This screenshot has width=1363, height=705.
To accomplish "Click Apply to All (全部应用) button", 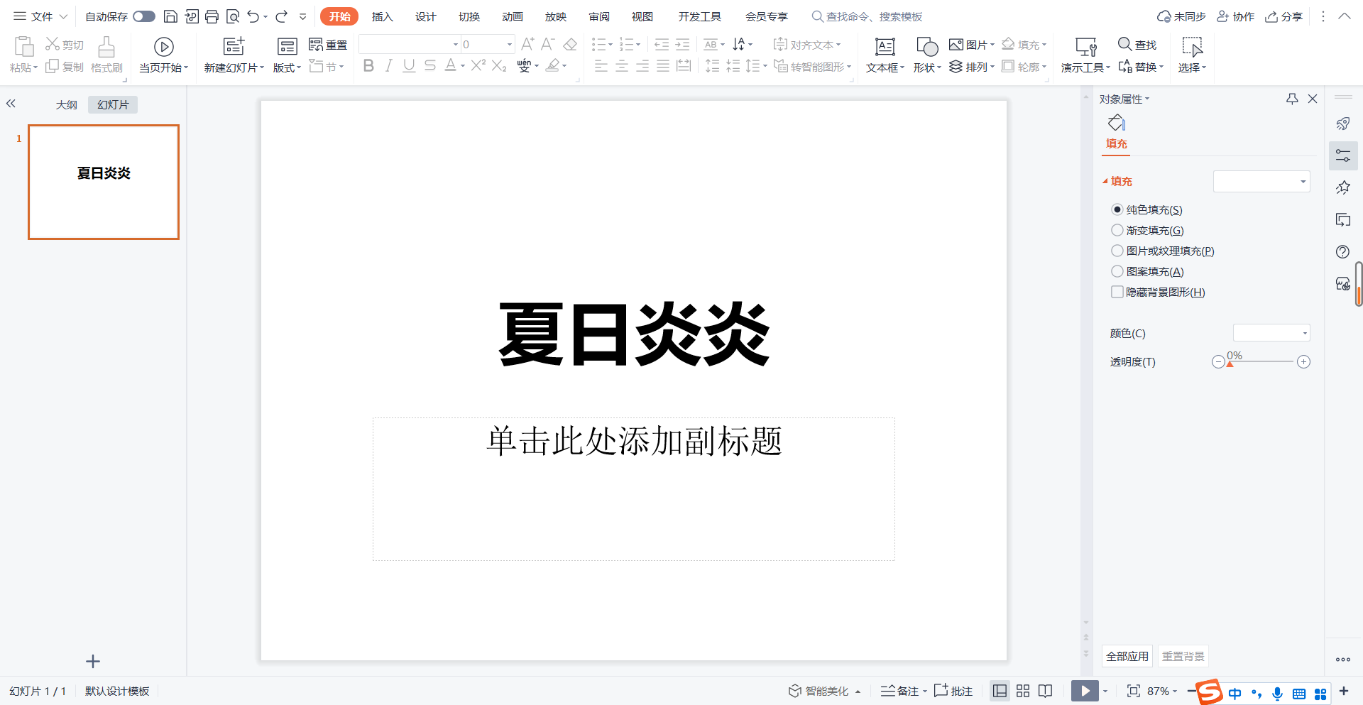I will pyautogui.click(x=1127, y=656).
